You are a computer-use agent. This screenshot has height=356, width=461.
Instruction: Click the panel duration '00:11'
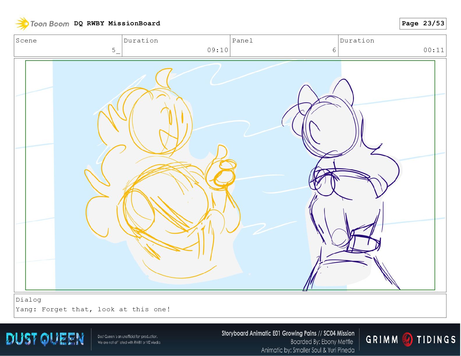click(x=434, y=50)
